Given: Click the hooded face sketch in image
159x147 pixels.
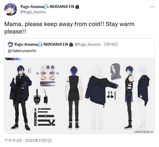Looking at the screenshot, I should tap(116, 72).
